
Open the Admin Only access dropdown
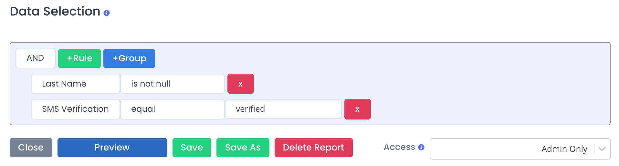point(520,149)
